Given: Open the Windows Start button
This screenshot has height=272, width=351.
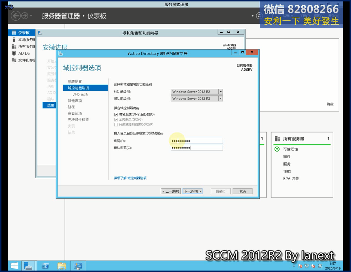Looking at the screenshot, I should (x=15, y=266).
